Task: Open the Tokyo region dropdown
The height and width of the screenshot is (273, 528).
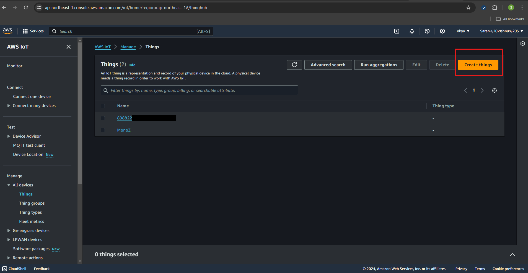Action: 462,31
